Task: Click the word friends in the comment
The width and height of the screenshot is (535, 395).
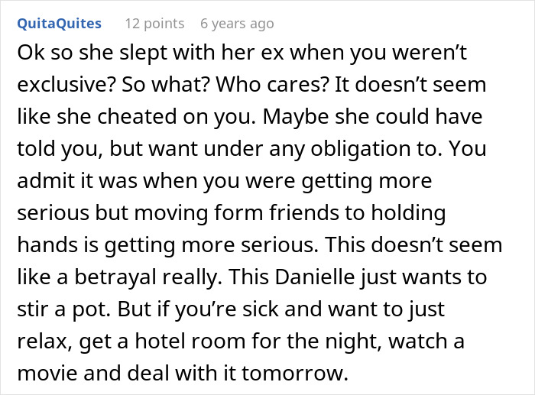Action: pyautogui.click(x=303, y=212)
